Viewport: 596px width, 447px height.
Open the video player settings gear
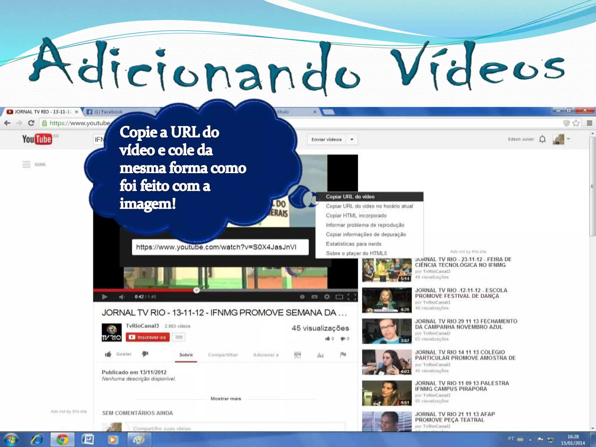click(x=327, y=297)
